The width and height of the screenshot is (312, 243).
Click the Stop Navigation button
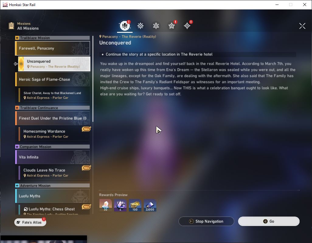(206, 221)
